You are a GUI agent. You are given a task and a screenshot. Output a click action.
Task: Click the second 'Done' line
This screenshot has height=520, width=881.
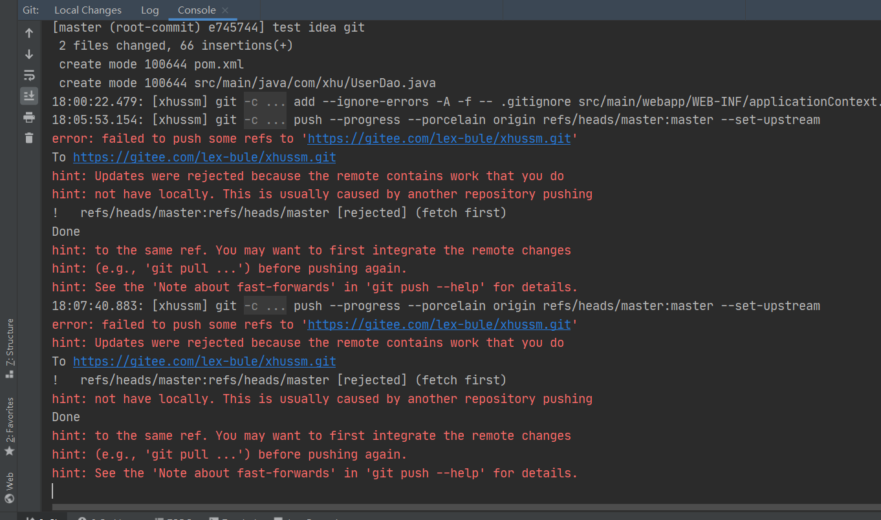coord(66,417)
